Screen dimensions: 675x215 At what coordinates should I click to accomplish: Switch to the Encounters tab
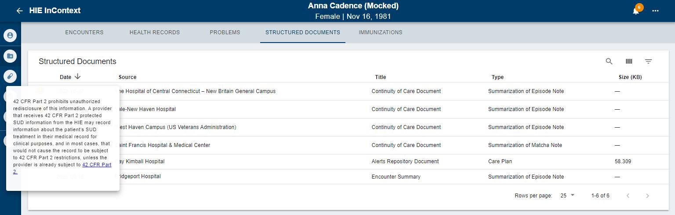[x=84, y=32]
